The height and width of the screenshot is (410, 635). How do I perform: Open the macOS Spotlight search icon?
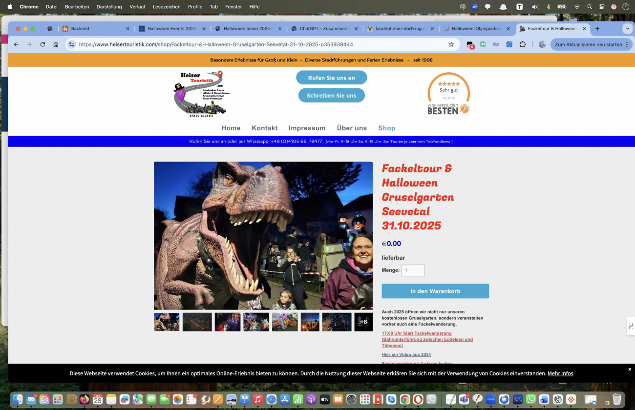pyautogui.click(x=590, y=7)
